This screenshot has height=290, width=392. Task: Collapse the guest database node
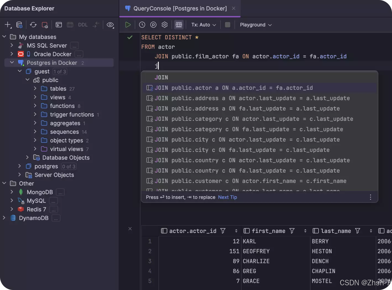(20, 71)
